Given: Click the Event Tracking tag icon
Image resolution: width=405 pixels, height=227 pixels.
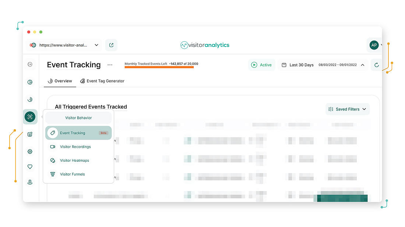Looking at the screenshot, I should (x=53, y=133).
